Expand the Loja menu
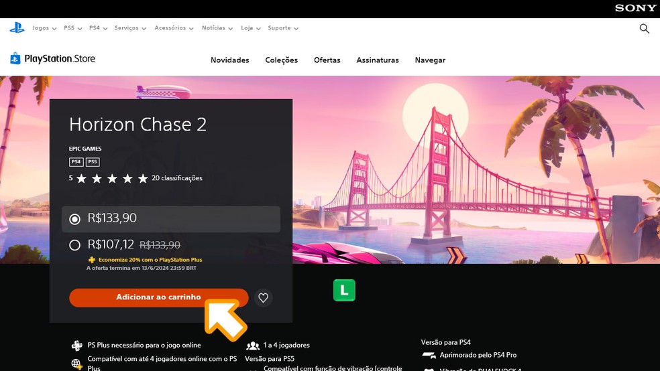 250,28
